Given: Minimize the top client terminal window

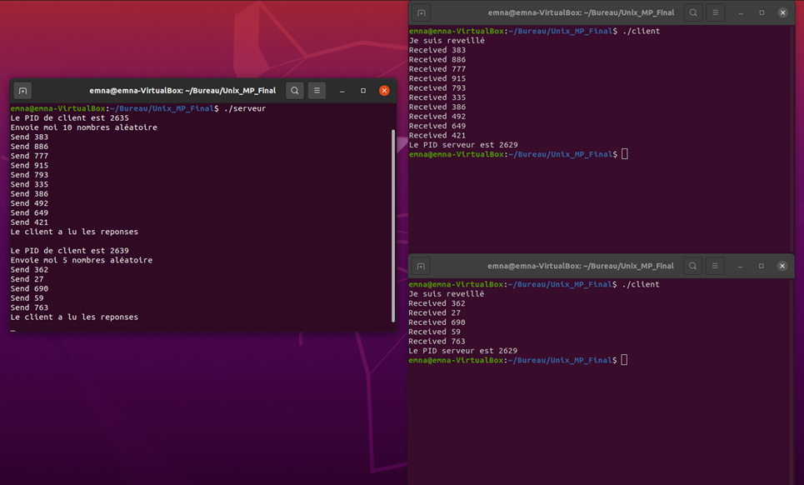Looking at the screenshot, I should [741, 12].
